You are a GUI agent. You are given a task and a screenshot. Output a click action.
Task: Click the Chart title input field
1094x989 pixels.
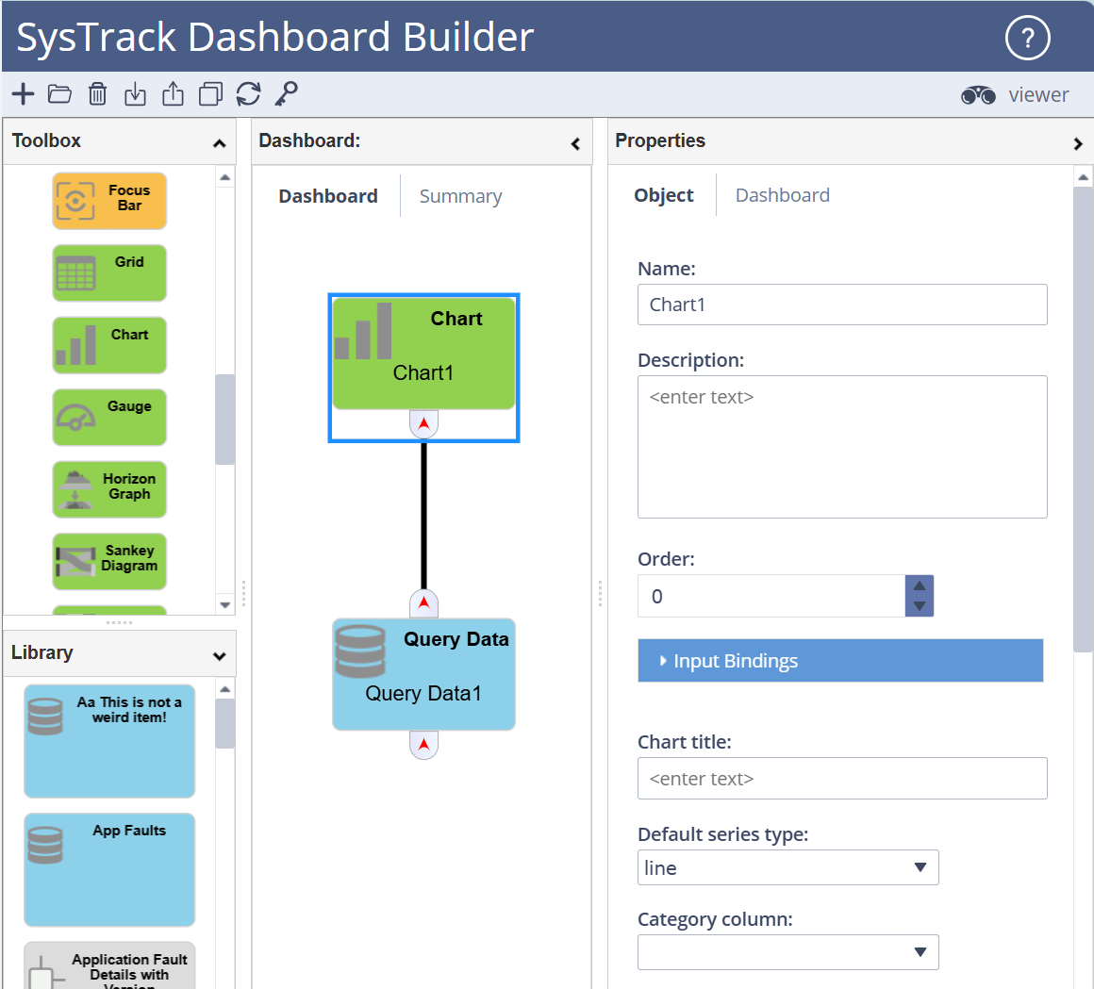[841, 779]
